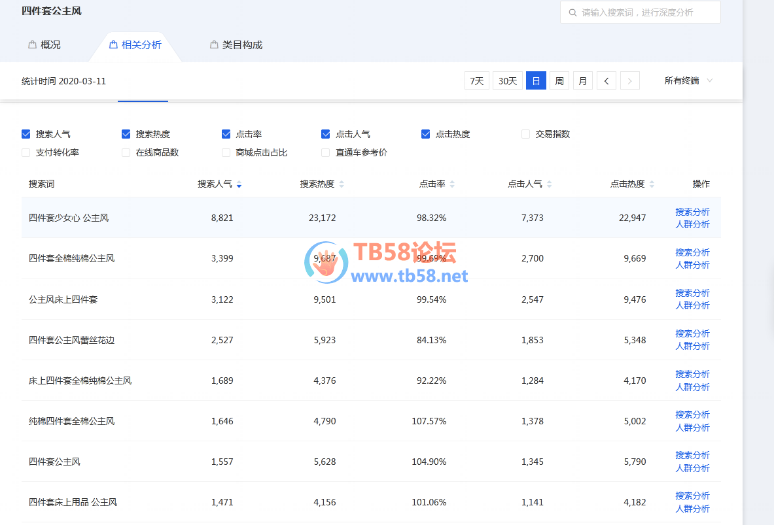Enable the 交易指数 checkbox
Viewport: 774px width, 525px height.
(526, 134)
